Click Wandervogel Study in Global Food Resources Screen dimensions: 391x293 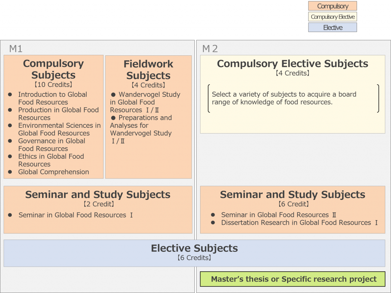(145, 102)
